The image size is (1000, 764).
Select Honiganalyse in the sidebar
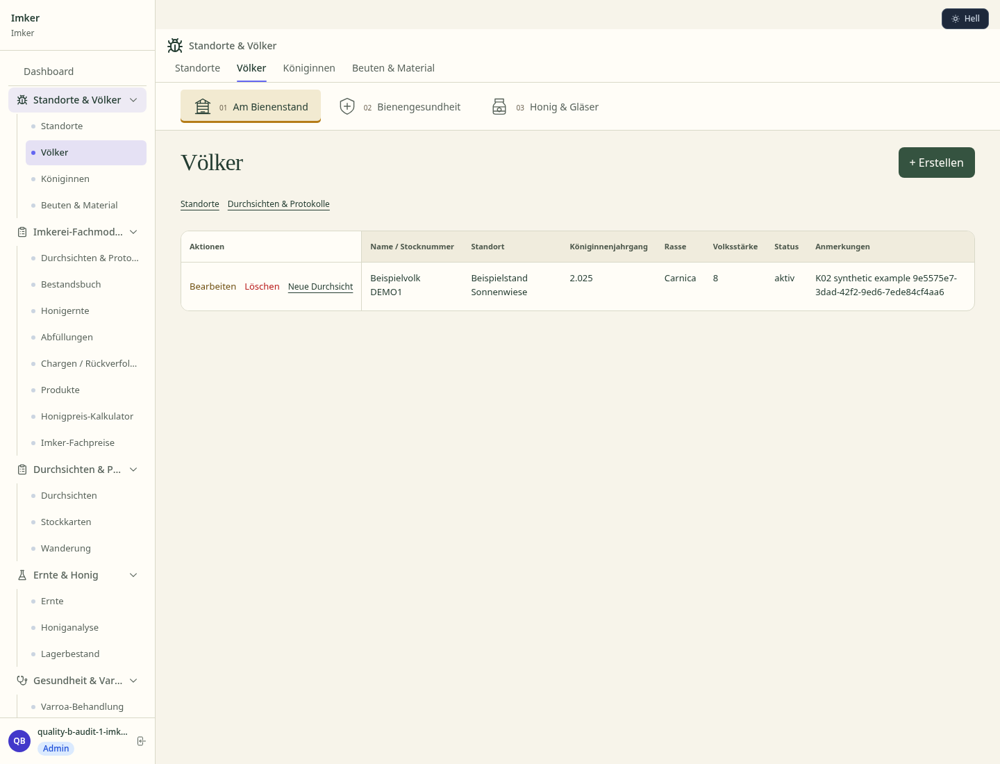click(86, 628)
